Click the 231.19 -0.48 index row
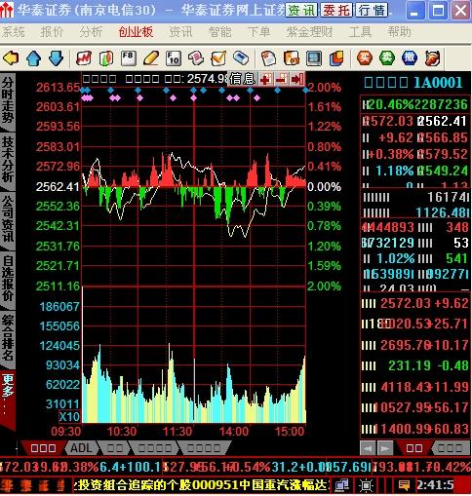This screenshot has width=472, height=496. point(415,365)
